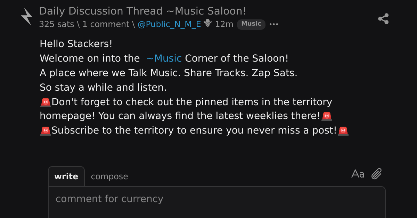Follow the ~Music link in the post body
The height and width of the screenshot is (218, 417).
tap(164, 58)
